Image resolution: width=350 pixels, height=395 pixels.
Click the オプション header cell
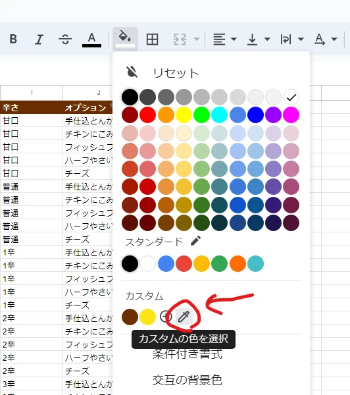tap(87, 107)
